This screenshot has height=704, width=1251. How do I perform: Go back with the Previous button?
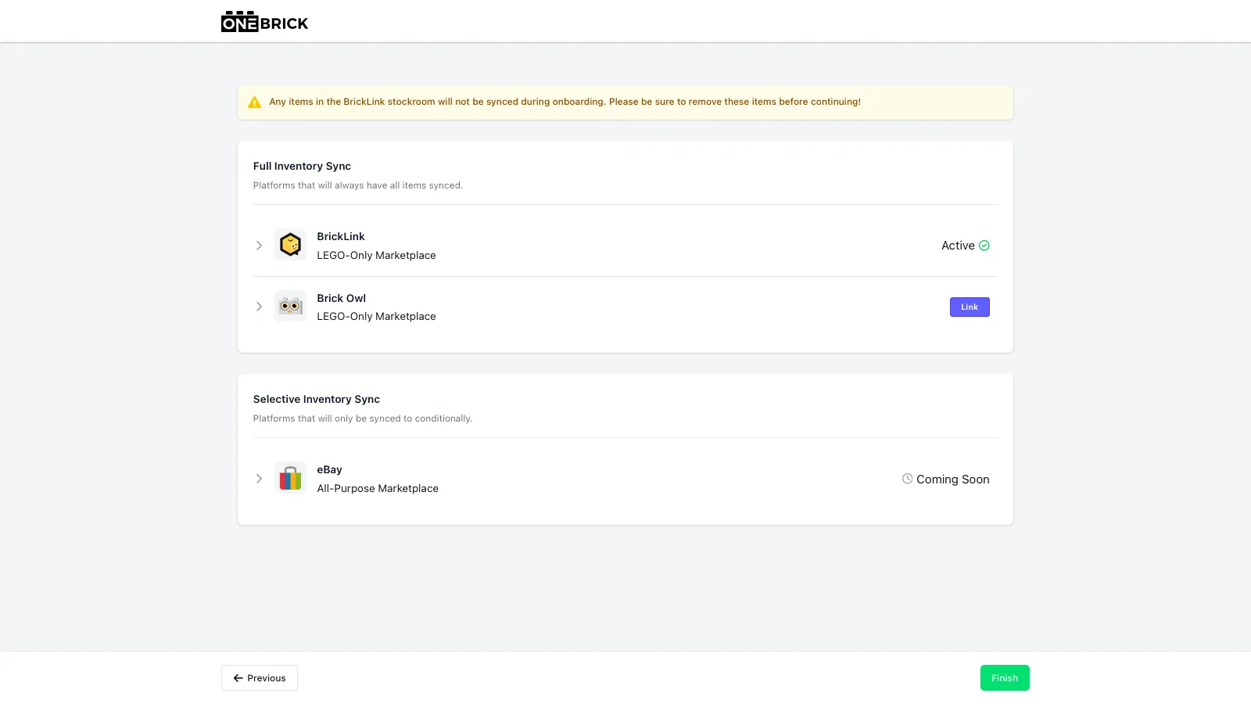(x=260, y=677)
